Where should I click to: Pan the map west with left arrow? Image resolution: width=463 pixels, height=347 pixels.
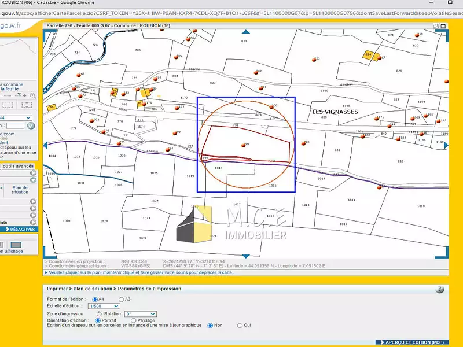pos(46,146)
